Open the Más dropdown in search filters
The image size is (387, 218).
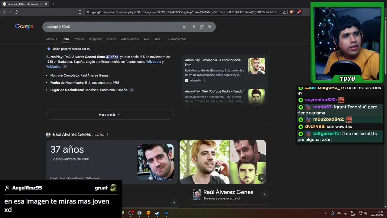click(158, 39)
